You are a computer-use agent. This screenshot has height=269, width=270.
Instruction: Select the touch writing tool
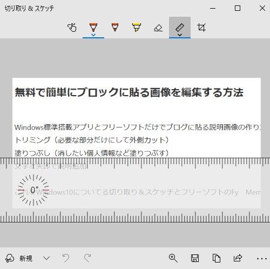72,28
